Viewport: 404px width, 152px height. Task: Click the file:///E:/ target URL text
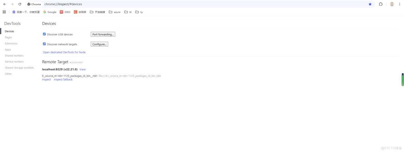tap(130, 76)
